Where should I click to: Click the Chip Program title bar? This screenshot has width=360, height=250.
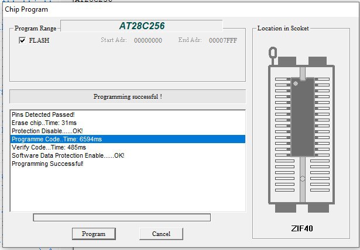181,9
